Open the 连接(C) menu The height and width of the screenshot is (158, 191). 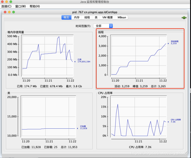point(6,6)
